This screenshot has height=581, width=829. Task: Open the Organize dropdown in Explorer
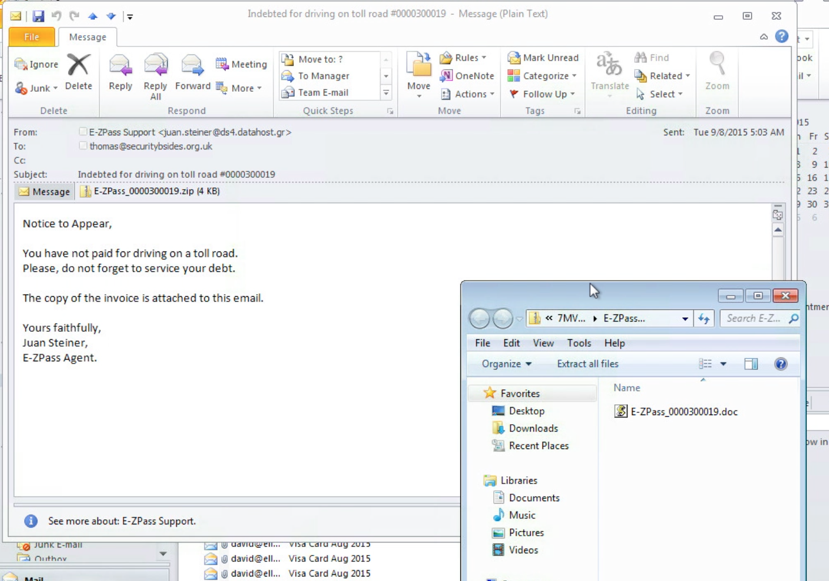pos(506,364)
